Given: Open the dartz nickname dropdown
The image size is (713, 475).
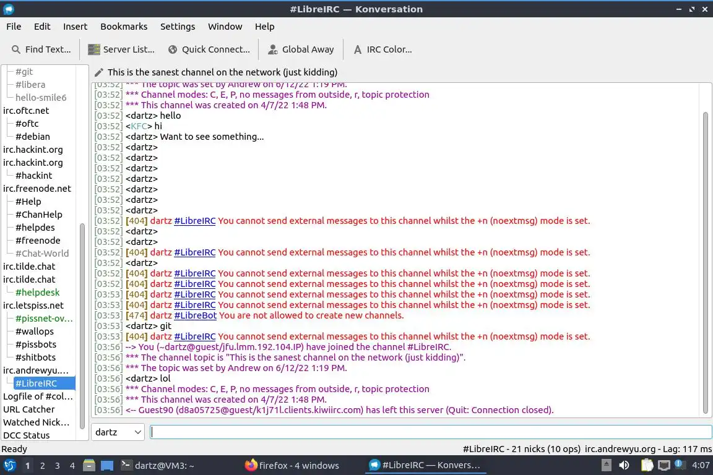Looking at the screenshot, I should click(x=118, y=432).
